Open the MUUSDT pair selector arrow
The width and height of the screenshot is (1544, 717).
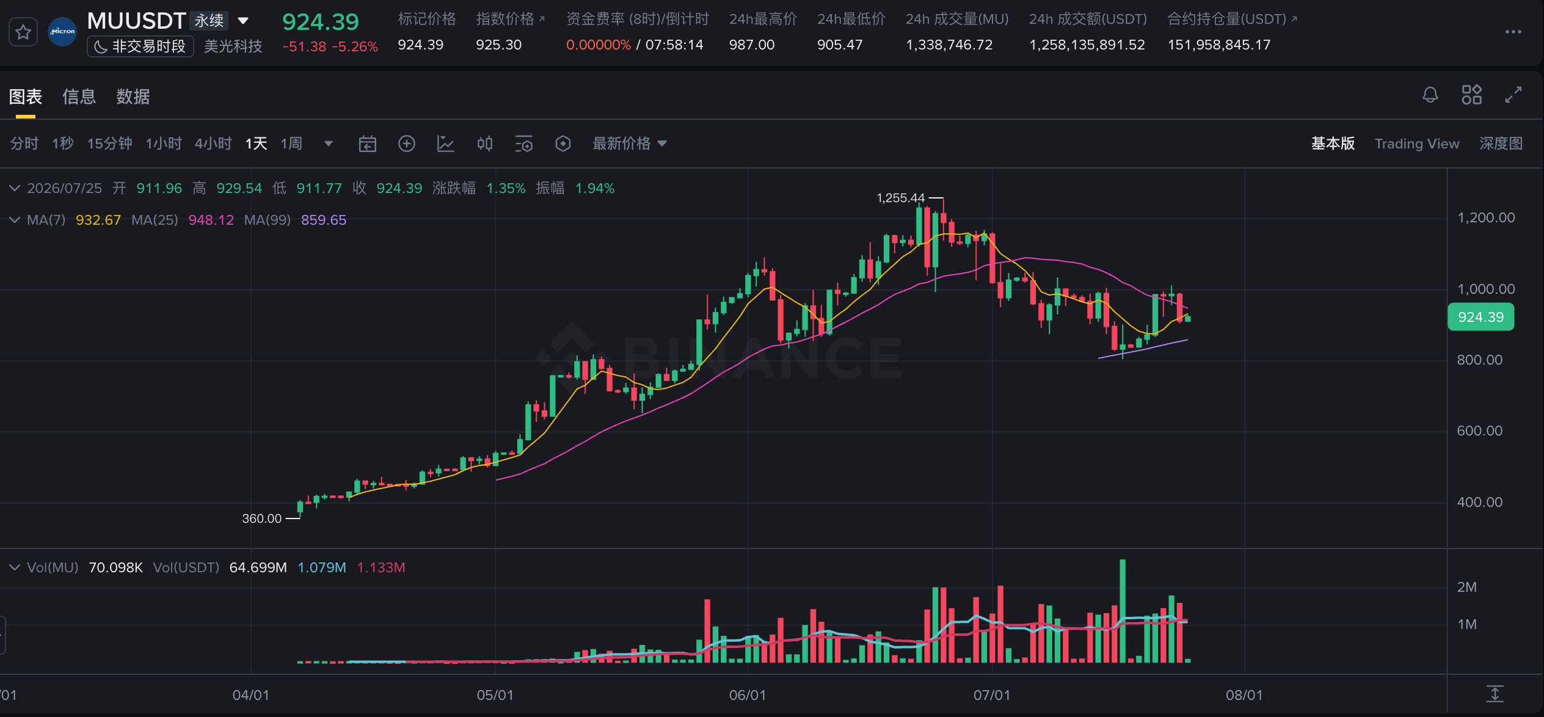243,21
